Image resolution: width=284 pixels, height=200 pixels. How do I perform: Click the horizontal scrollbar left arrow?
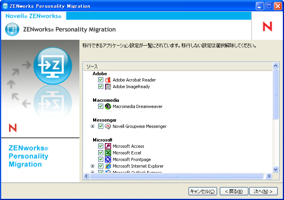(x=86, y=176)
